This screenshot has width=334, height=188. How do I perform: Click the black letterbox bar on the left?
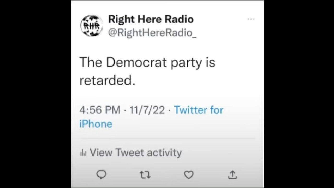[x=35, y=94]
